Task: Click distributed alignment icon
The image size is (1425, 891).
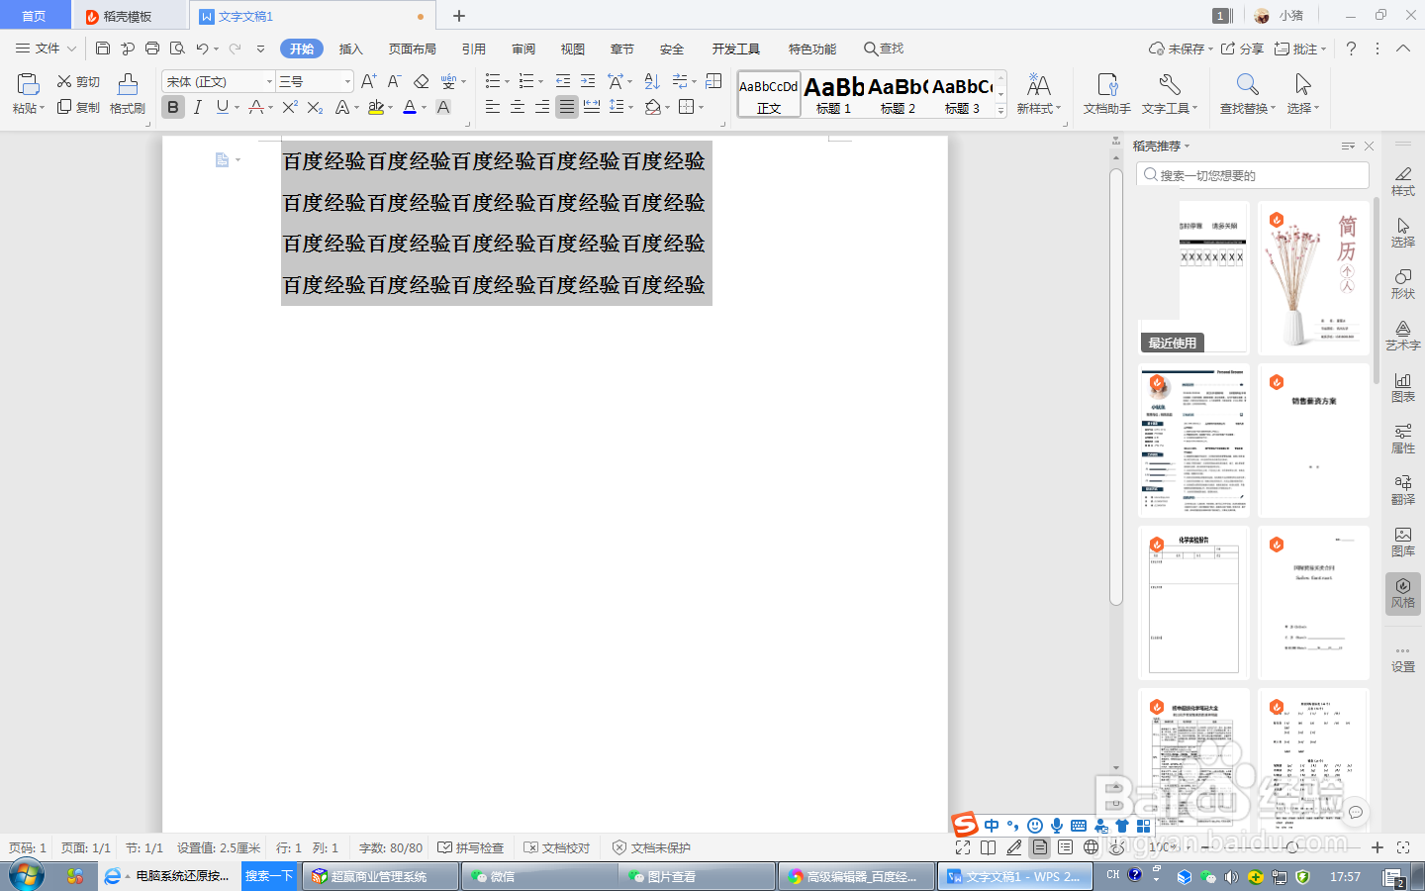Action: pyautogui.click(x=592, y=107)
